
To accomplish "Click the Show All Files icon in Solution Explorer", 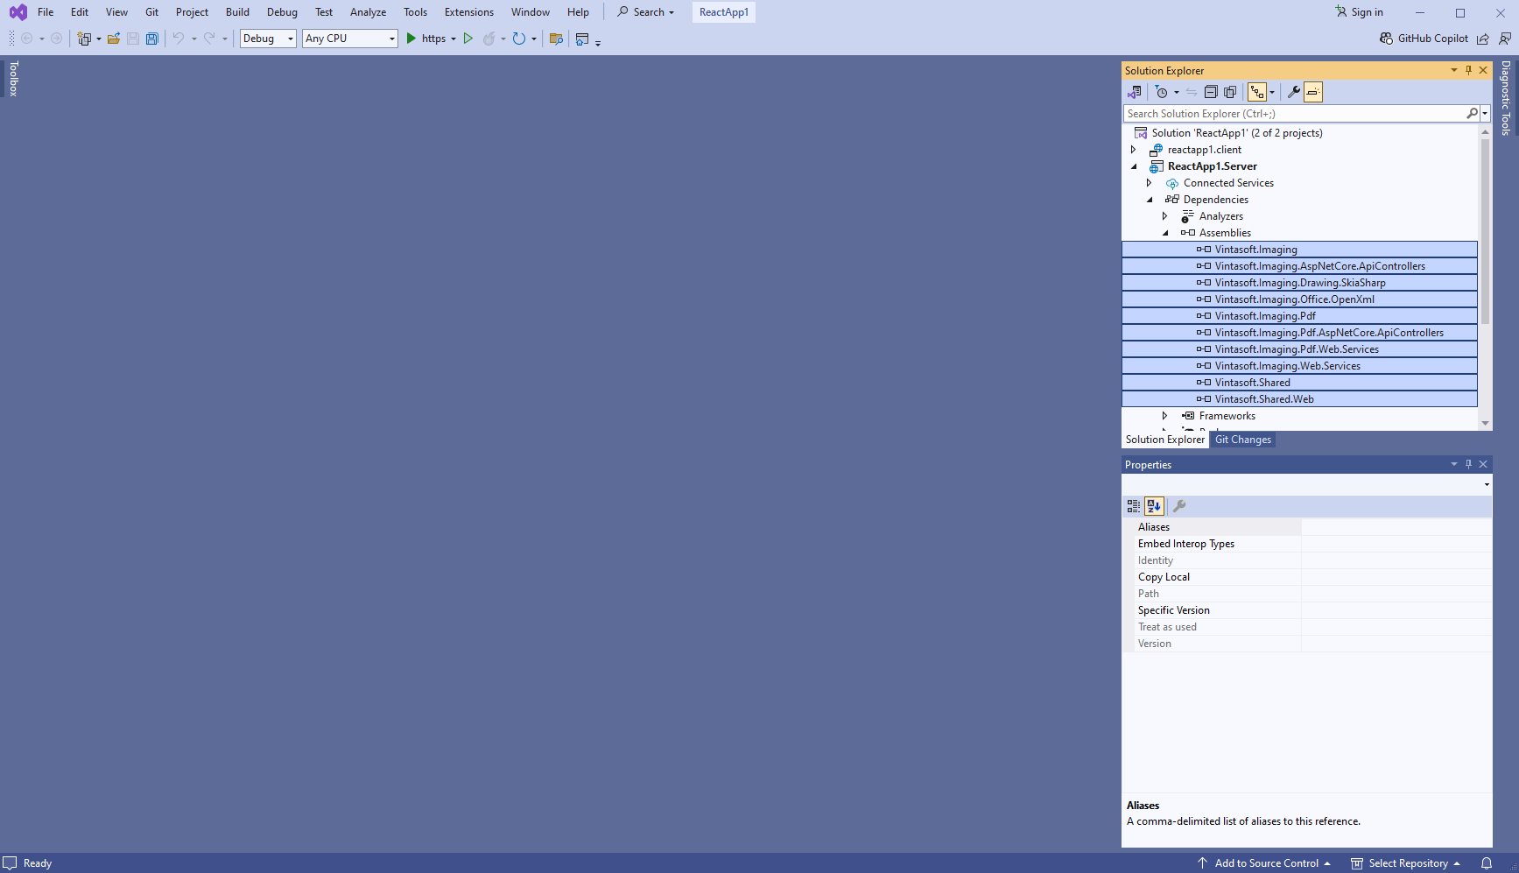I will point(1230,92).
